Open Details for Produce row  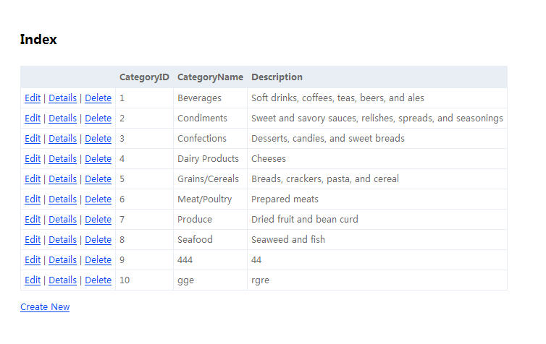(62, 219)
